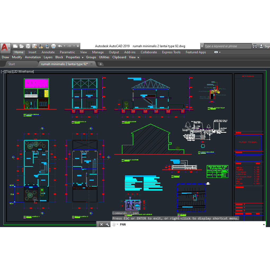The width and height of the screenshot is (270, 270).
Task: Expand the Layers panel button
Action: [x=48, y=57]
